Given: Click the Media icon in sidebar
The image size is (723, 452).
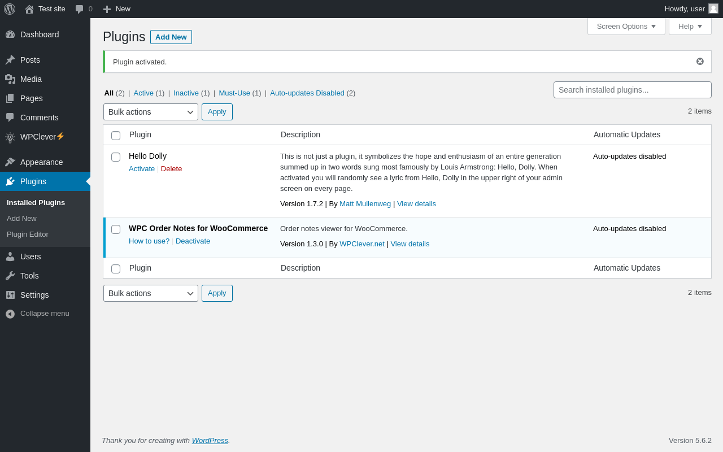Looking at the screenshot, I should [x=10, y=79].
